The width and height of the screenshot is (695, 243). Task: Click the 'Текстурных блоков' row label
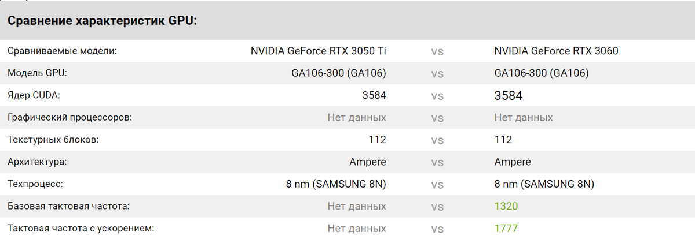[x=53, y=140]
